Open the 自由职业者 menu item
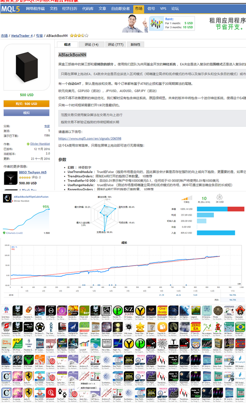The width and height of the screenshot is (246, 404). (x=120, y=9)
